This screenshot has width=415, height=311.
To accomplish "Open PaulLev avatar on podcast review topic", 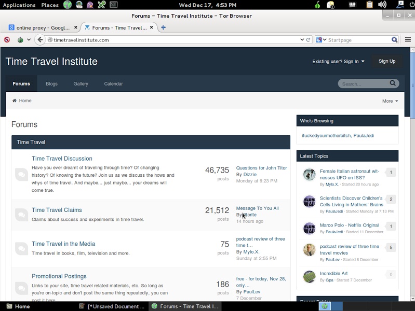I will pyautogui.click(x=309, y=250).
